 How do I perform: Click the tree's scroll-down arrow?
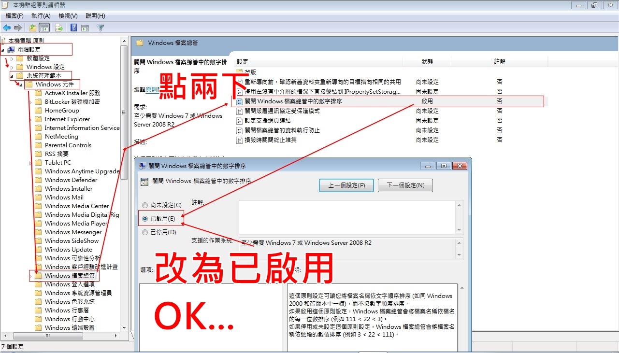[x=124, y=328]
